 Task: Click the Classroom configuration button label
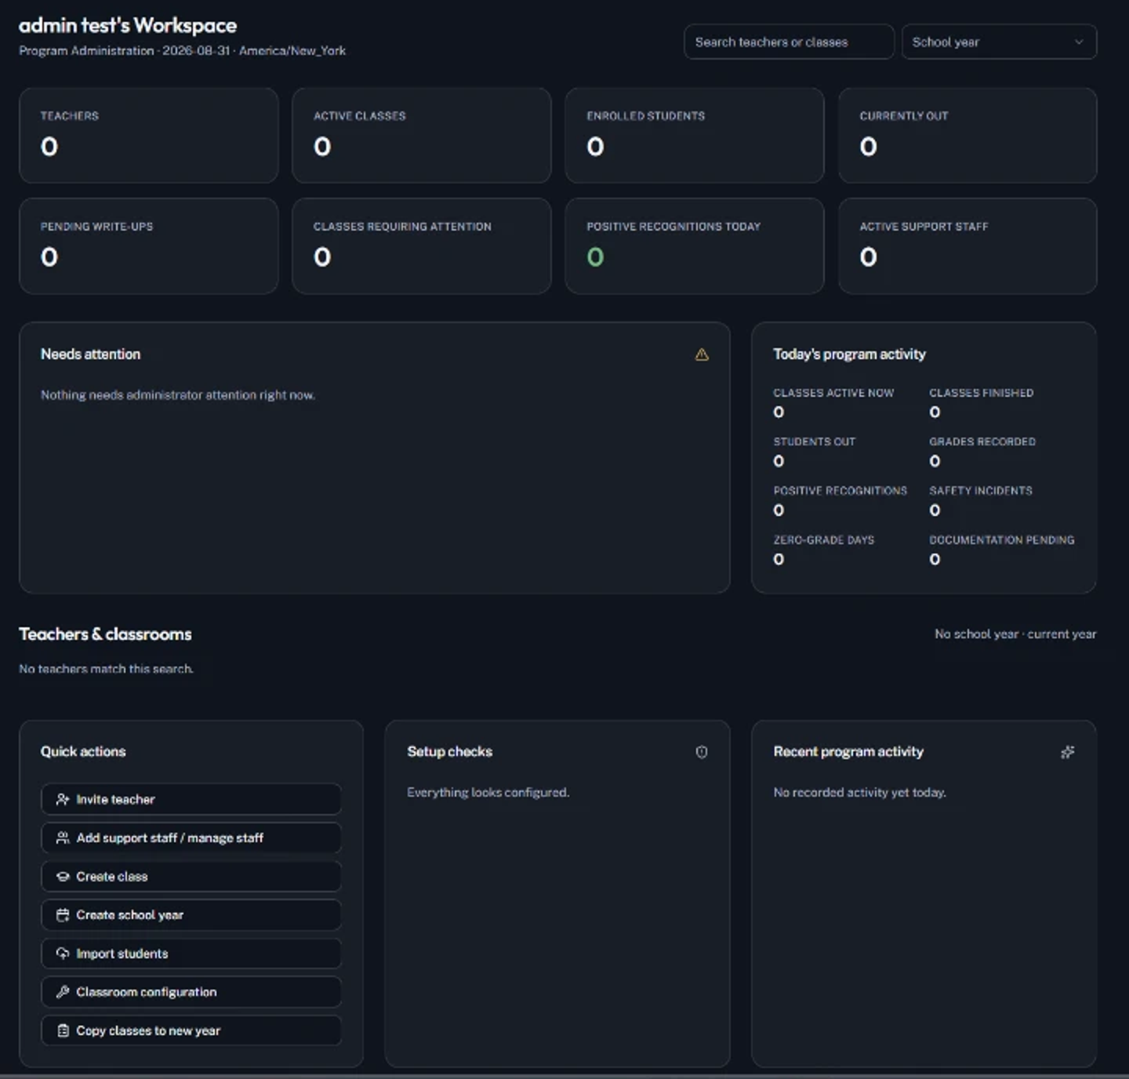tap(146, 992)
